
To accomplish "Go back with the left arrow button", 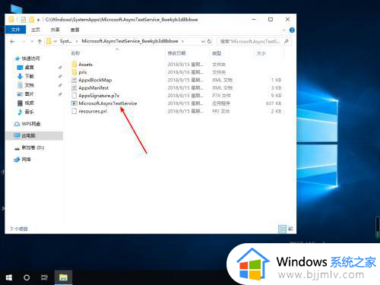I will point(12,41).
